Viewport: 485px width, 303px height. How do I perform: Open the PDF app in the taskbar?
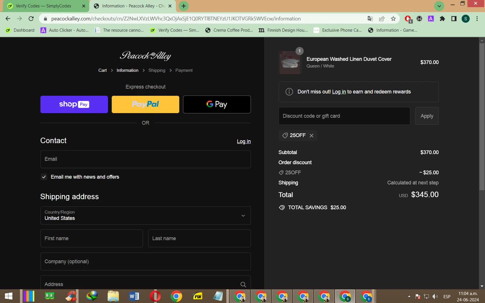click(x=198, y=296)
